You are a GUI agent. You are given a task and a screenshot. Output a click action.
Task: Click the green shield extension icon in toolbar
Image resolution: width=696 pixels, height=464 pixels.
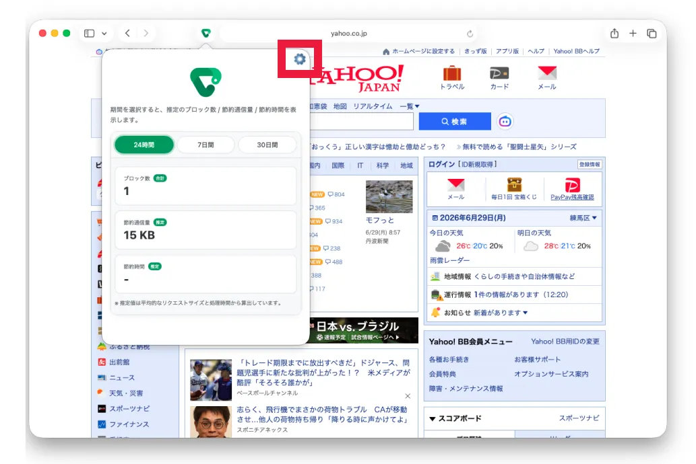tap(205, 33)
